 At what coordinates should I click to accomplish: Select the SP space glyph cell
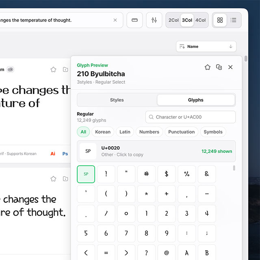86,174
